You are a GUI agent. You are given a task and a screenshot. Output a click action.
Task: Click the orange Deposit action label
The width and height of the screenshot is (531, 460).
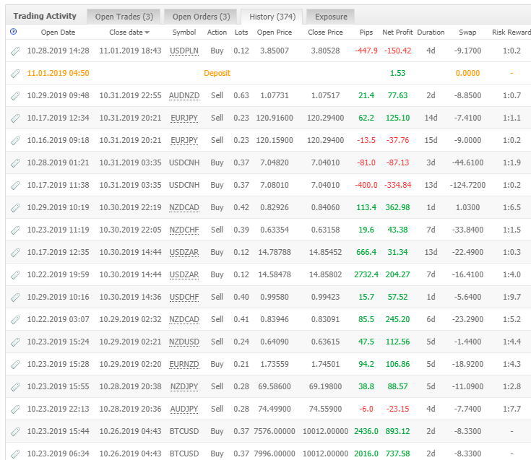(217, 73)
